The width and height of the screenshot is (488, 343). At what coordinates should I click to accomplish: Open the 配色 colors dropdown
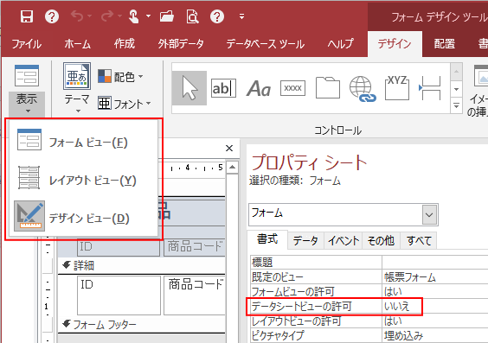(x=121, y=76)
